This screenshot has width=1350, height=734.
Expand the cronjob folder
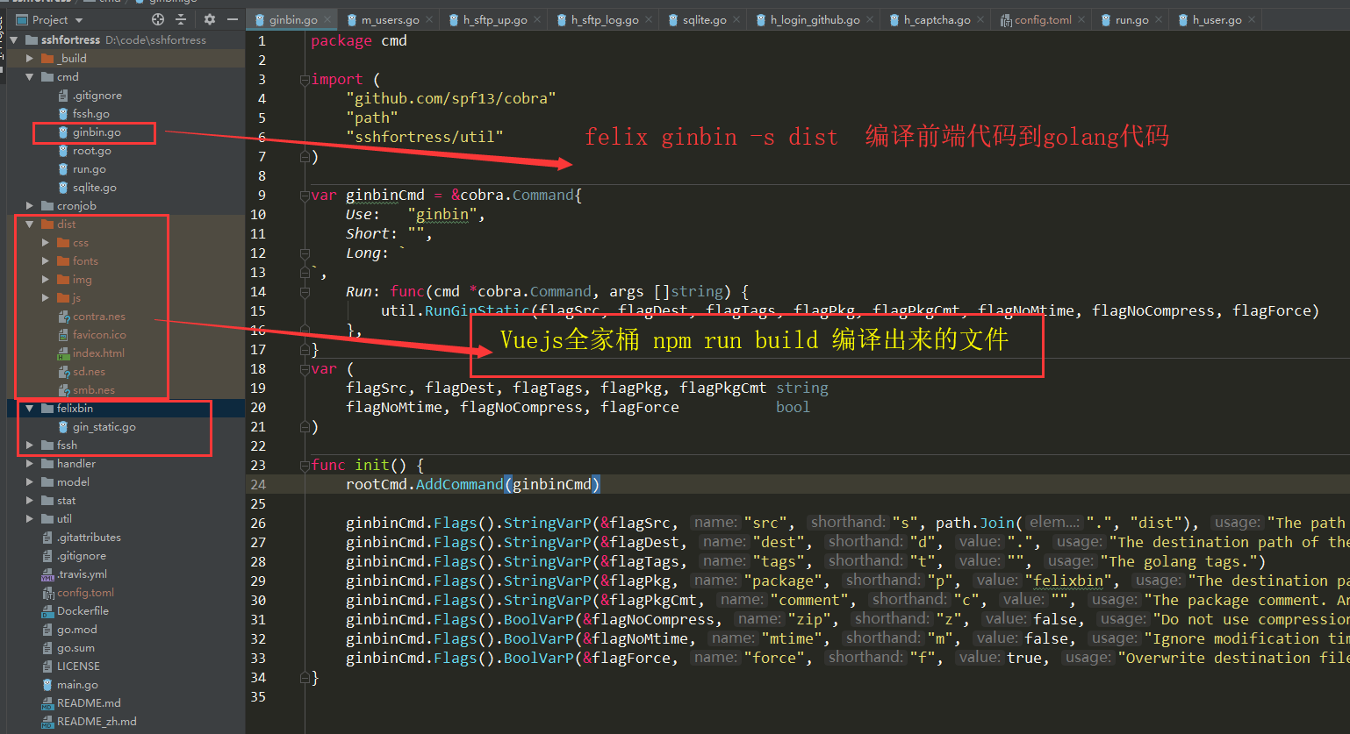click(30, 206)
